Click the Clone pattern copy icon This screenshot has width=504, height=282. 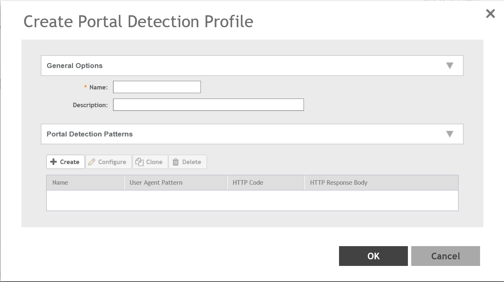pos(139,162)
